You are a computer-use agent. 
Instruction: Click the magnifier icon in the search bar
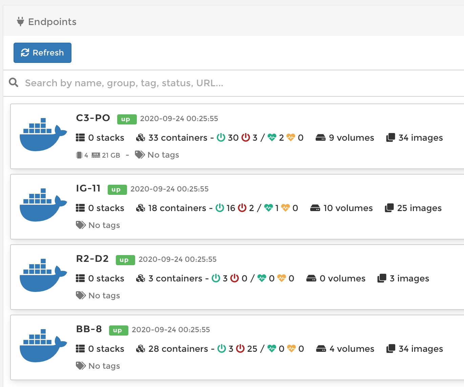pyautogui.click(x=14, y=83)
